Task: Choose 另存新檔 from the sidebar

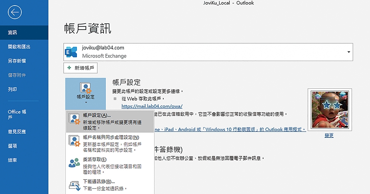Action: tap(17, 61)
